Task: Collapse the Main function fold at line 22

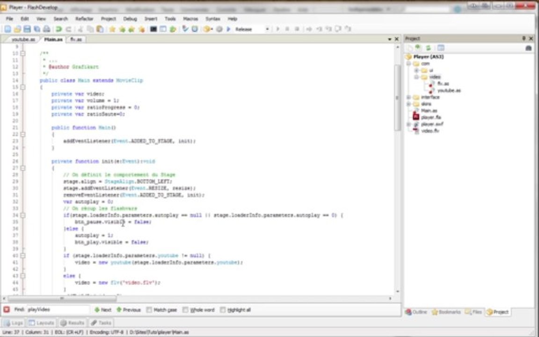Action: (22, 134)
